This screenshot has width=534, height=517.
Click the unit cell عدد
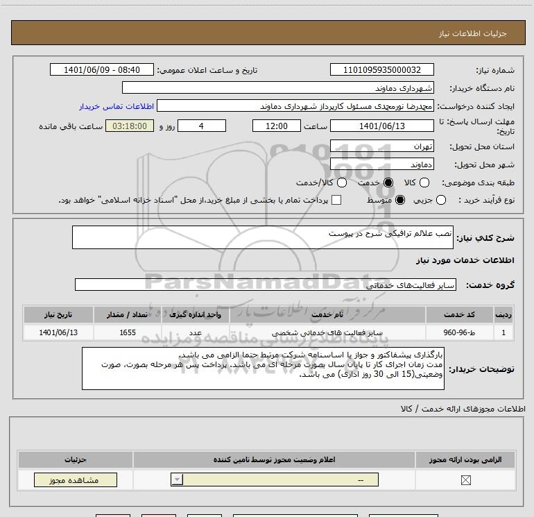coord(196,332)
